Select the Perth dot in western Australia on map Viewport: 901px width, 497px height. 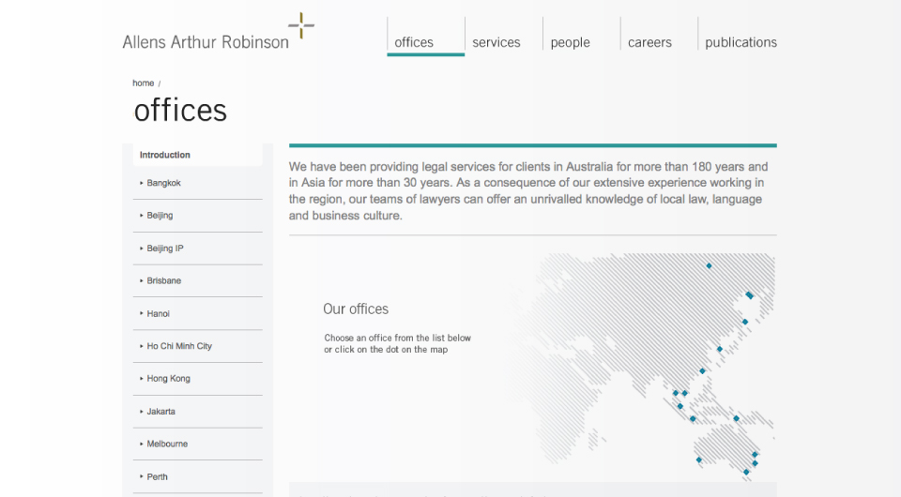(x=698, y=459)
